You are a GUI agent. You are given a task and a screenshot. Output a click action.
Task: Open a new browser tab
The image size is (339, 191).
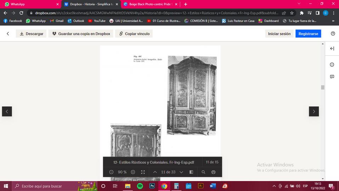point(186,4)
